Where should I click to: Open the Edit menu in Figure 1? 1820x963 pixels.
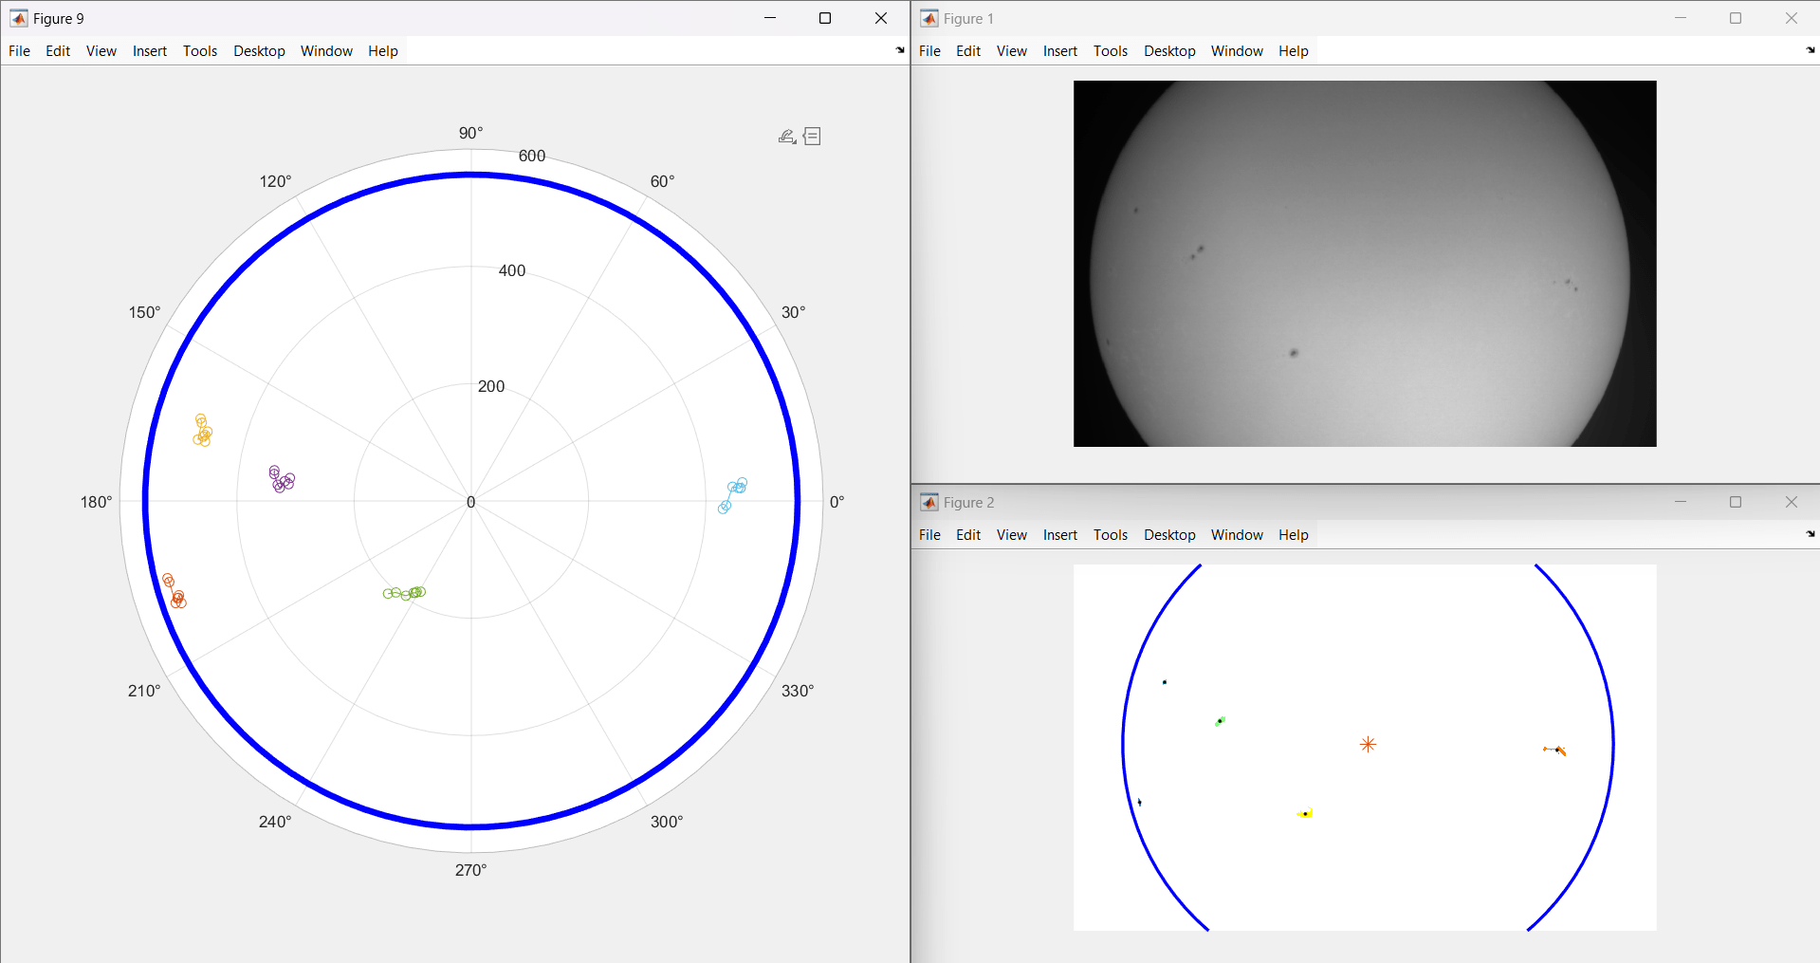pyautogui.click(x=967, y=51)
